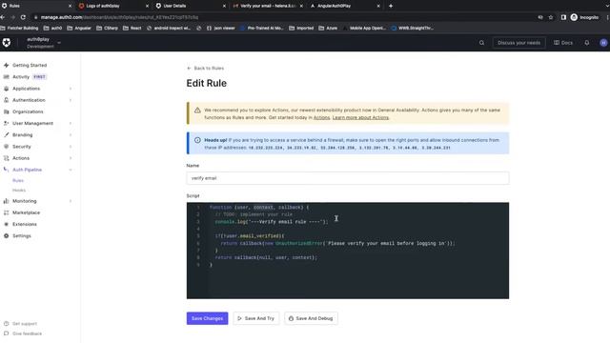Open Learn more about Actions link
Image resolution: width=610 pixels, height=343 pixels.
click(360, 117)
